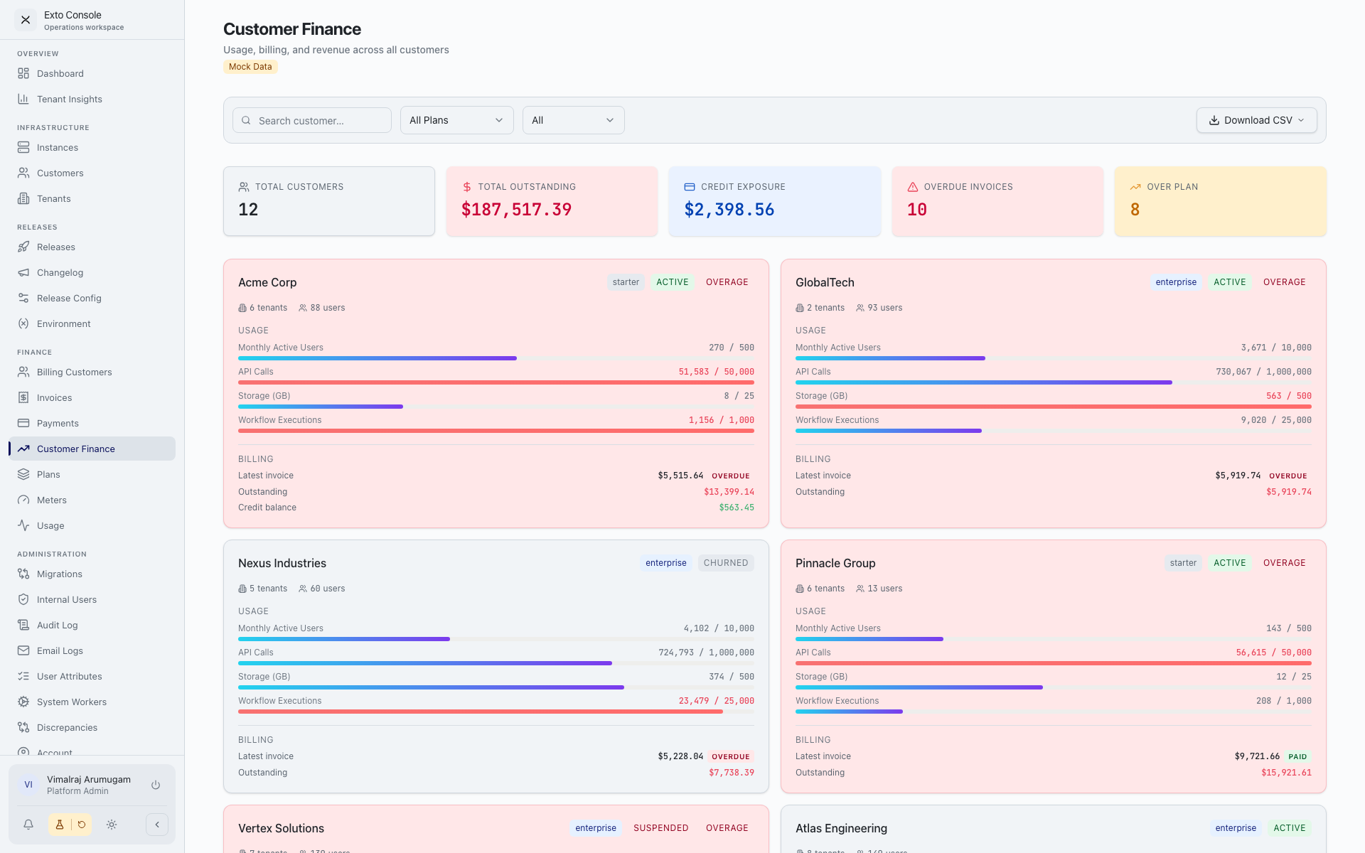The width and height of the screenshot is (1365, 853).
Task: Click the Usage activity icon
Action: (x=23, y=525)
